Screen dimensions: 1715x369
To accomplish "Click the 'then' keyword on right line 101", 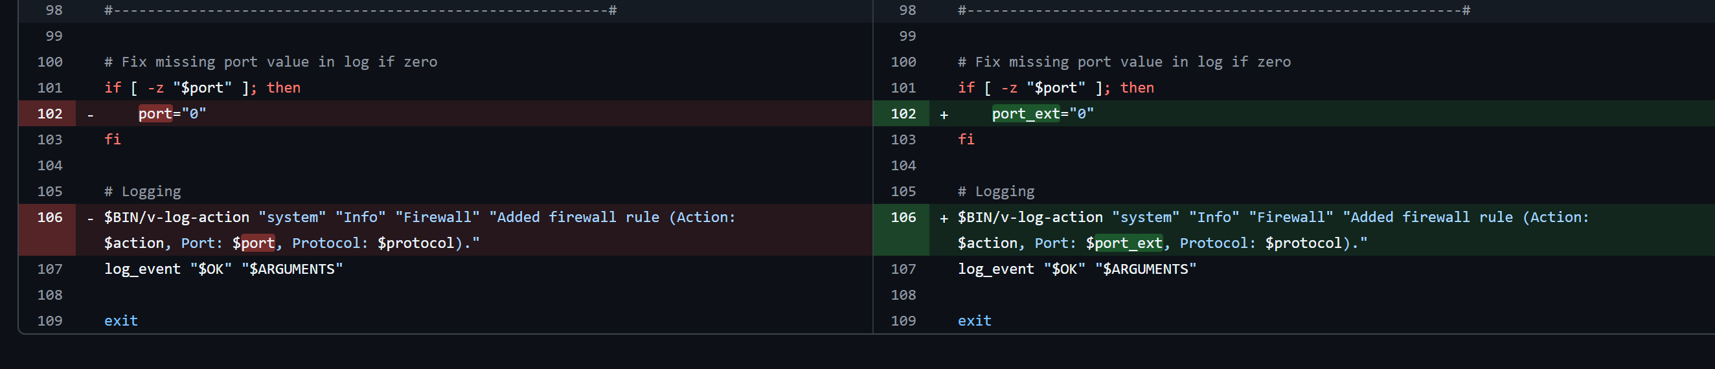I will pyautogui.click(x=1137, y=88).
